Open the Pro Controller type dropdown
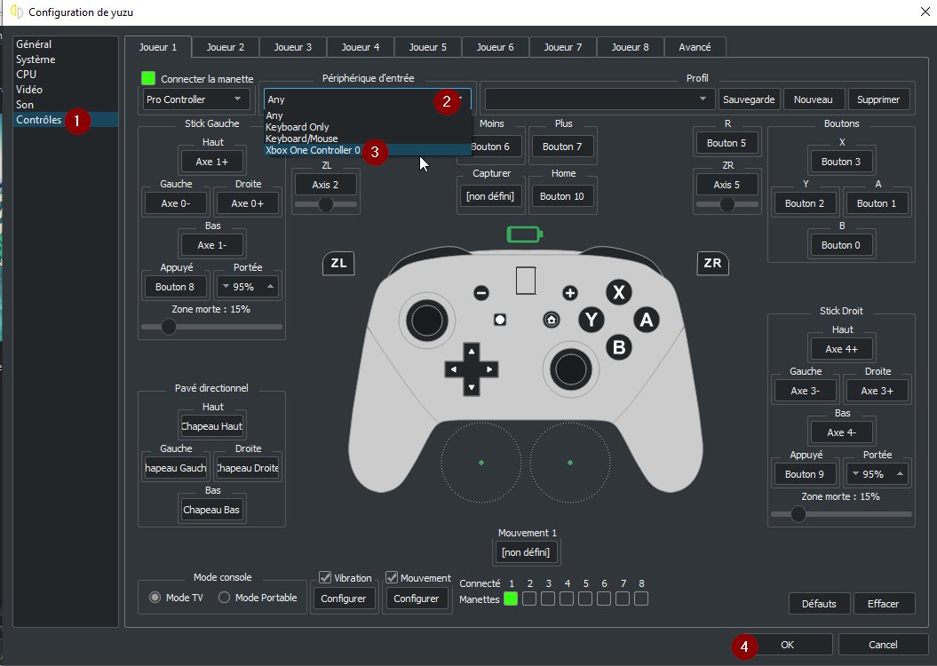 pos(195,99)
